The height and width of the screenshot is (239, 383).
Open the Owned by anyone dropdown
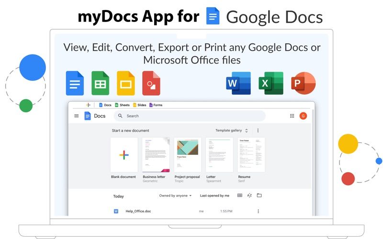(175, 196)
